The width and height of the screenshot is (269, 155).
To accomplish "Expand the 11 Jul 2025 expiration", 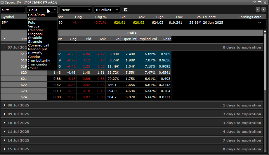I will point(4,132).
